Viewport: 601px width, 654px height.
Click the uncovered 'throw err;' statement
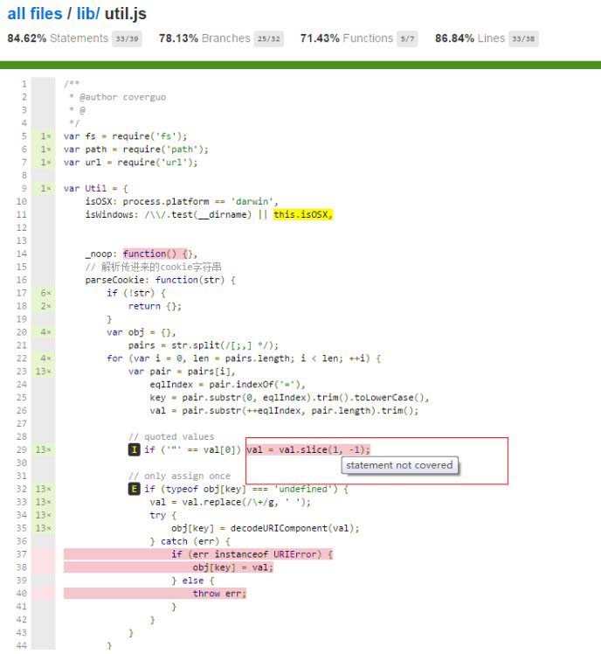219,594
